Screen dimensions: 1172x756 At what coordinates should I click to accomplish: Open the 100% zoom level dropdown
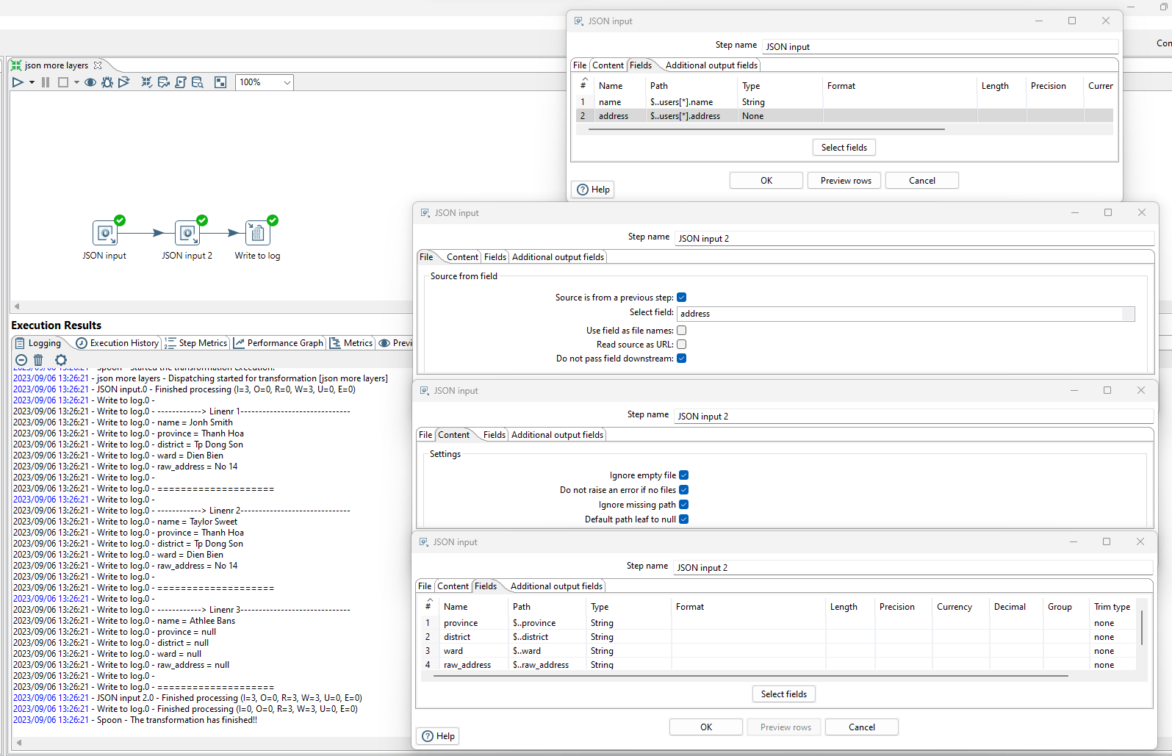pyautogui.click(x=287, y=82)
